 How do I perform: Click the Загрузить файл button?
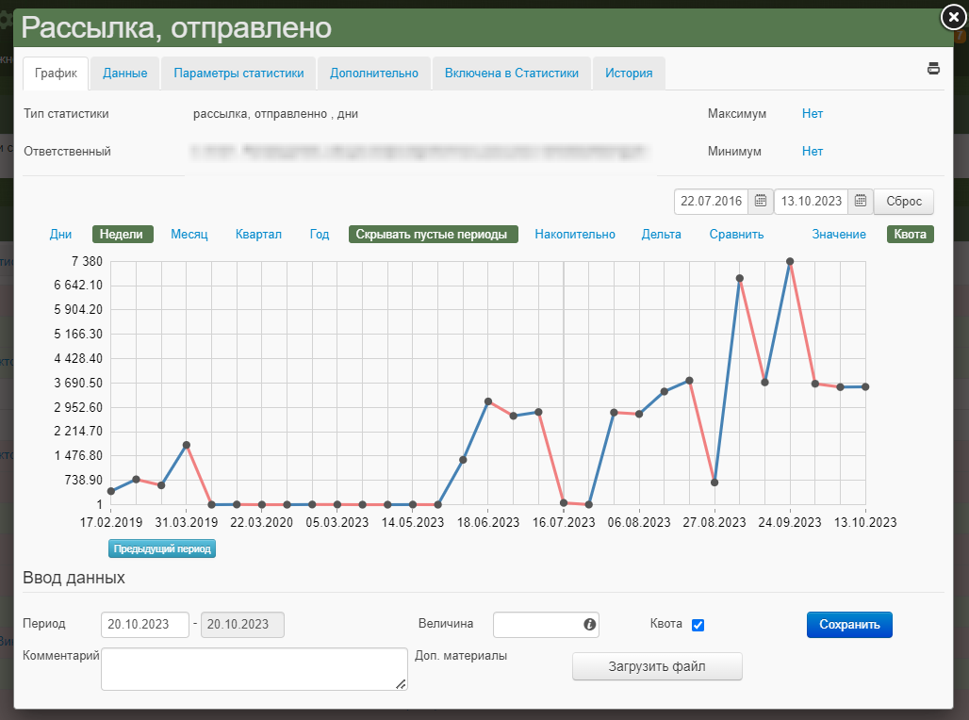click(x=657, y=666)
